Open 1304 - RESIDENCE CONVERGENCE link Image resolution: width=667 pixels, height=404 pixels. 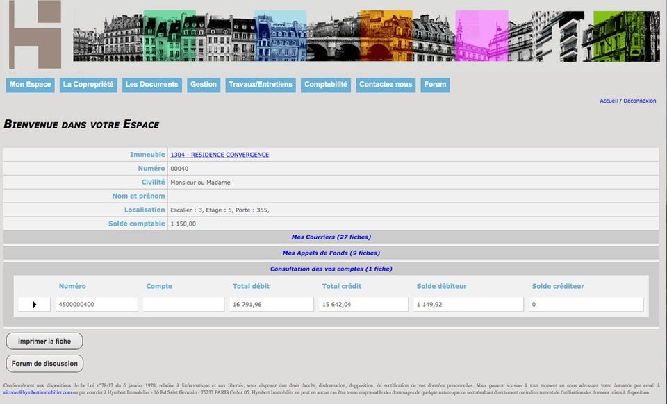220,155
